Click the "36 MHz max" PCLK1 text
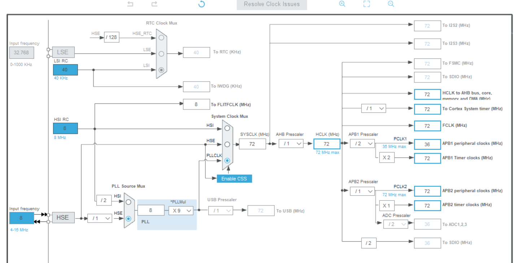Screen dimensions: 522x263 [394, 147]
